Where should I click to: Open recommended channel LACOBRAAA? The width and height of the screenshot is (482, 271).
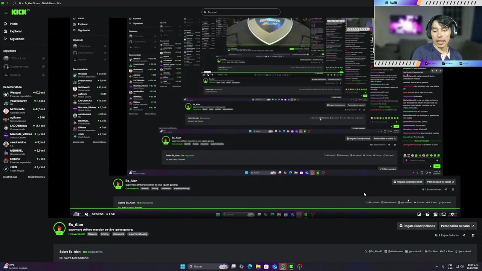click(x=24, y=127)
